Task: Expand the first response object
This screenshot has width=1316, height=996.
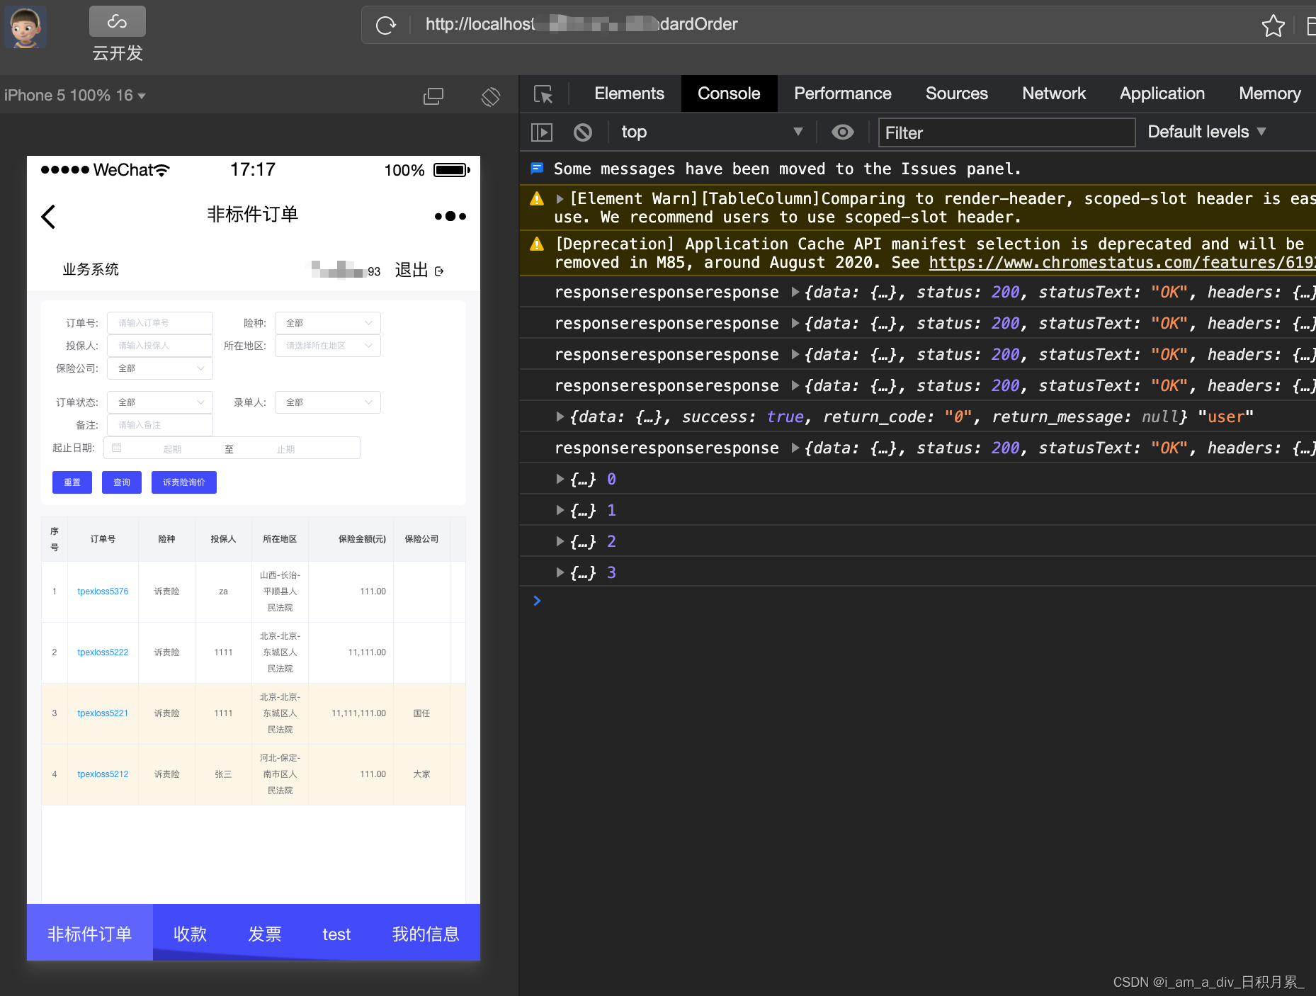Action: coord(795,292)
